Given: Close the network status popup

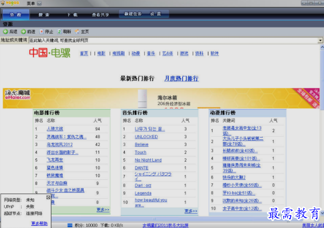Looking at the screenshot, I should click(48, 197).
